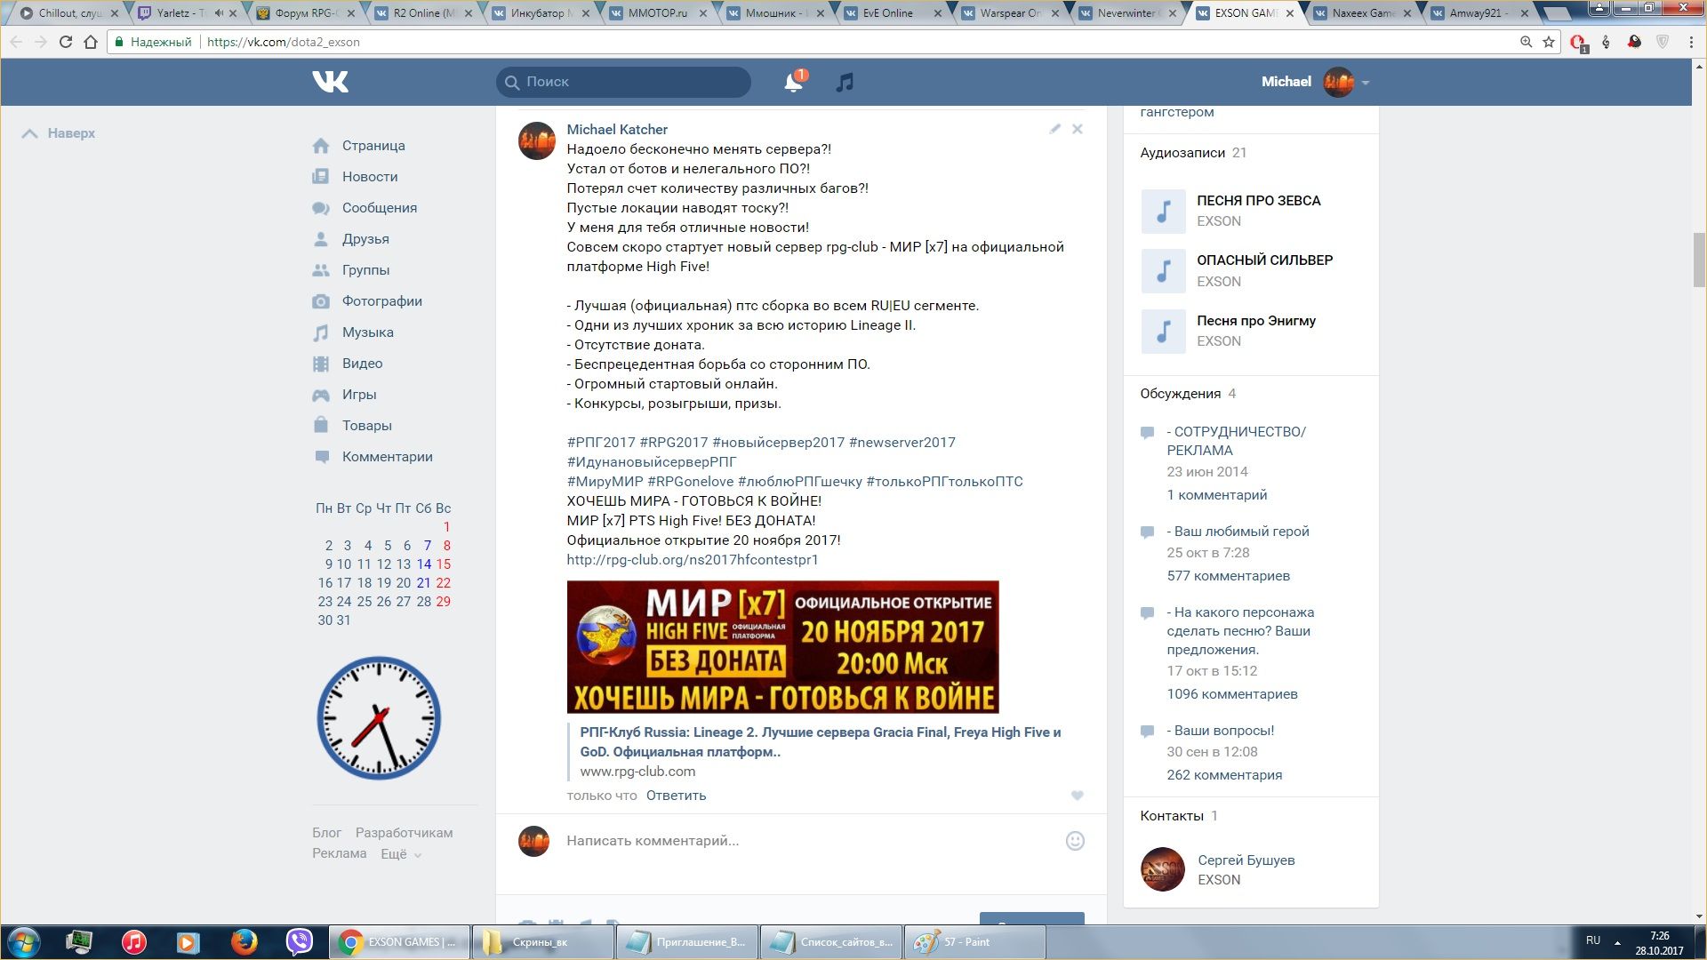Image resolution: width=1707 pixels, height=960 pixels.
Task: Open the notifications bell icon
Action: [793, 83]
